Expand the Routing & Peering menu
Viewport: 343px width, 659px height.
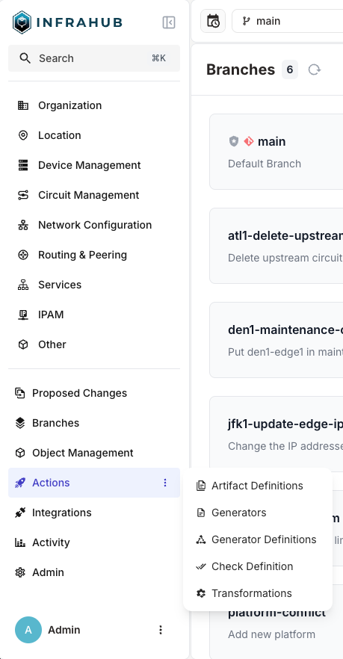[x=94, y=255]
